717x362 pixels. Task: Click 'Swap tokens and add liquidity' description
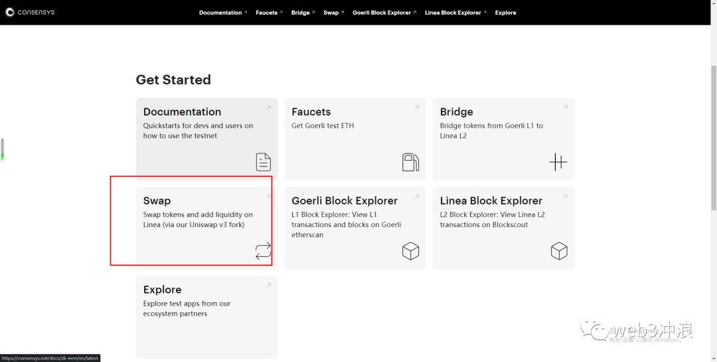pyautogui.click(x=198, y=220)
